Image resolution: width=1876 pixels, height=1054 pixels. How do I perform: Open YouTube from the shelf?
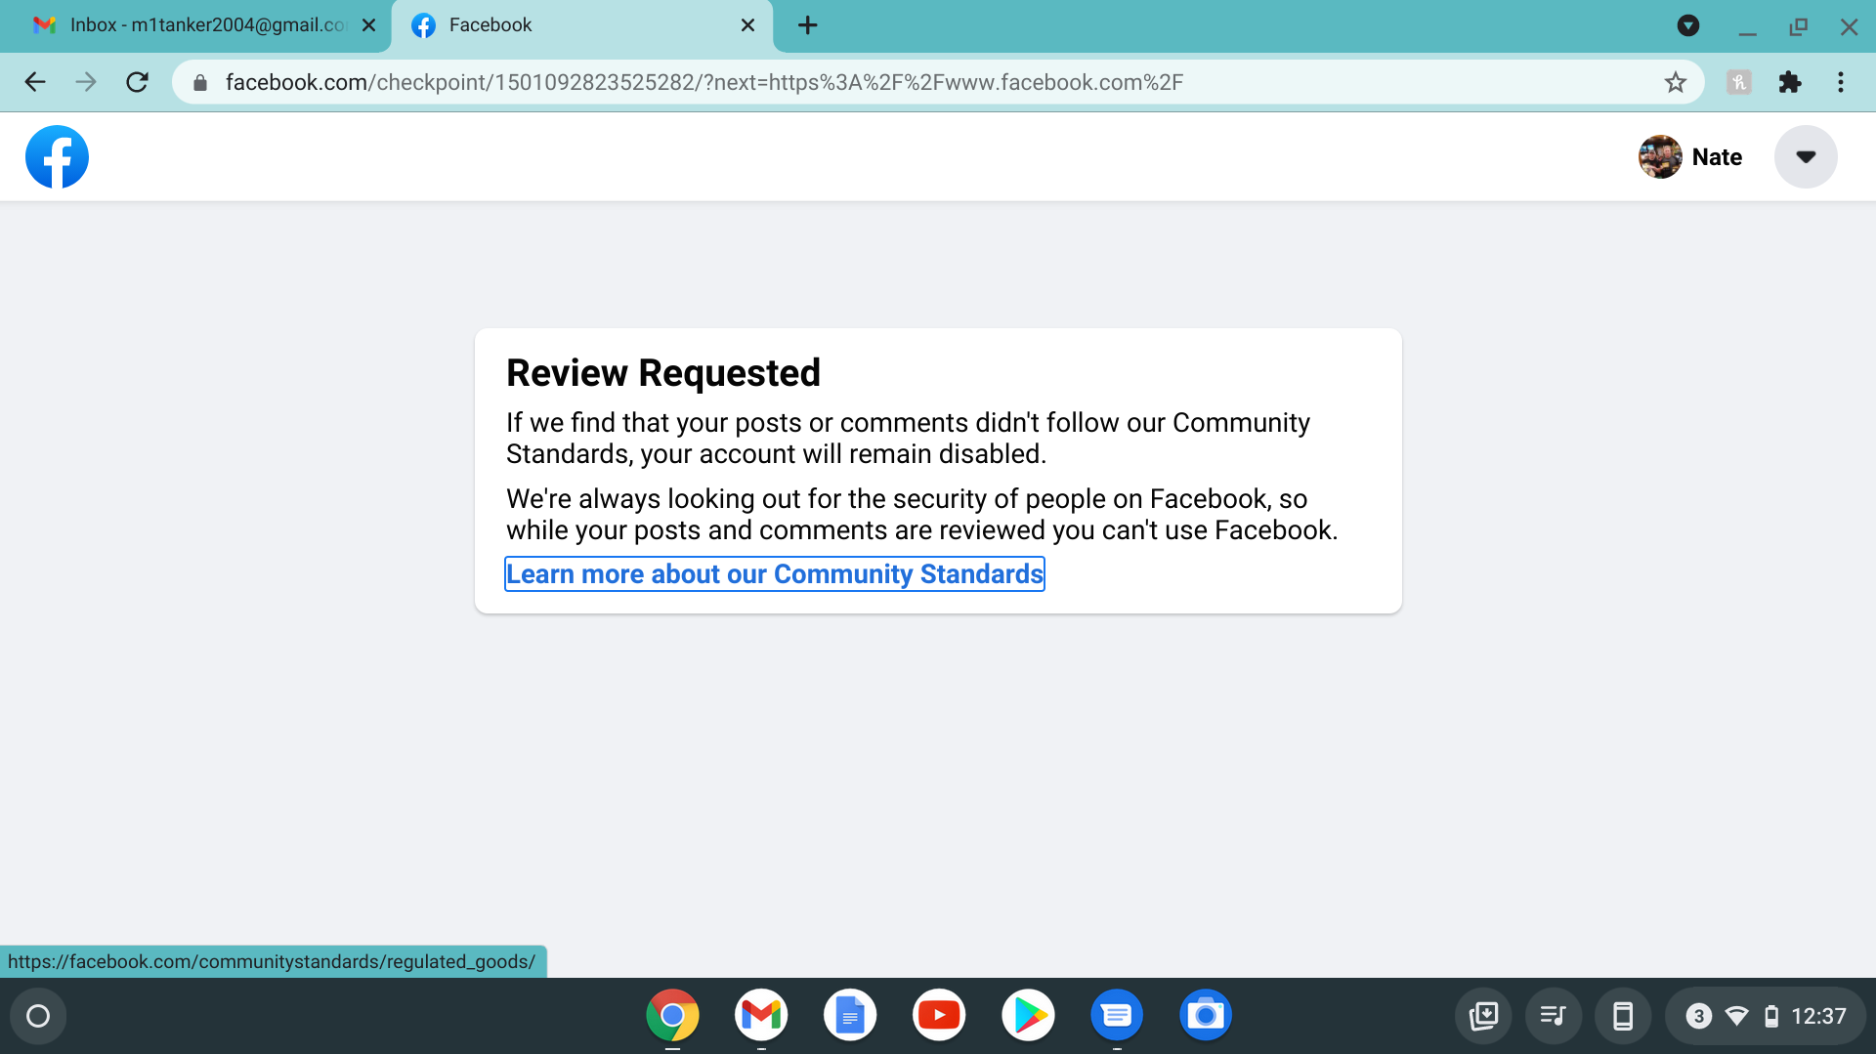point(938,1015)
